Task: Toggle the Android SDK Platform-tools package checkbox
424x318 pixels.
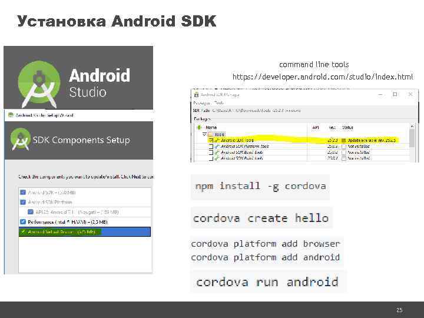Action: pos(211,146)
